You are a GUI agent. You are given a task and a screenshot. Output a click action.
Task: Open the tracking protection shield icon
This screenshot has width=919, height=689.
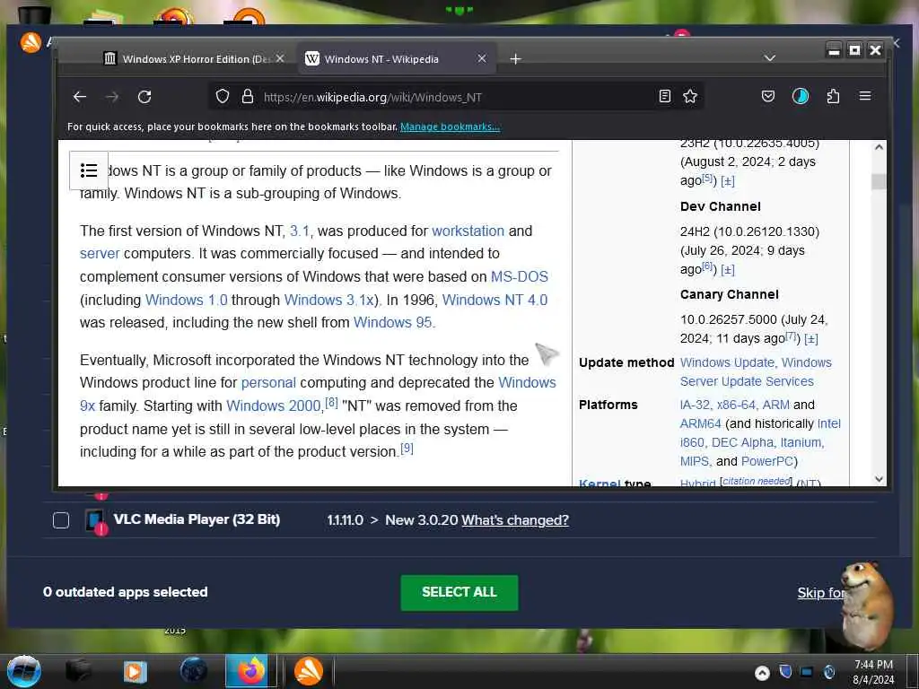tap(223, 96)
